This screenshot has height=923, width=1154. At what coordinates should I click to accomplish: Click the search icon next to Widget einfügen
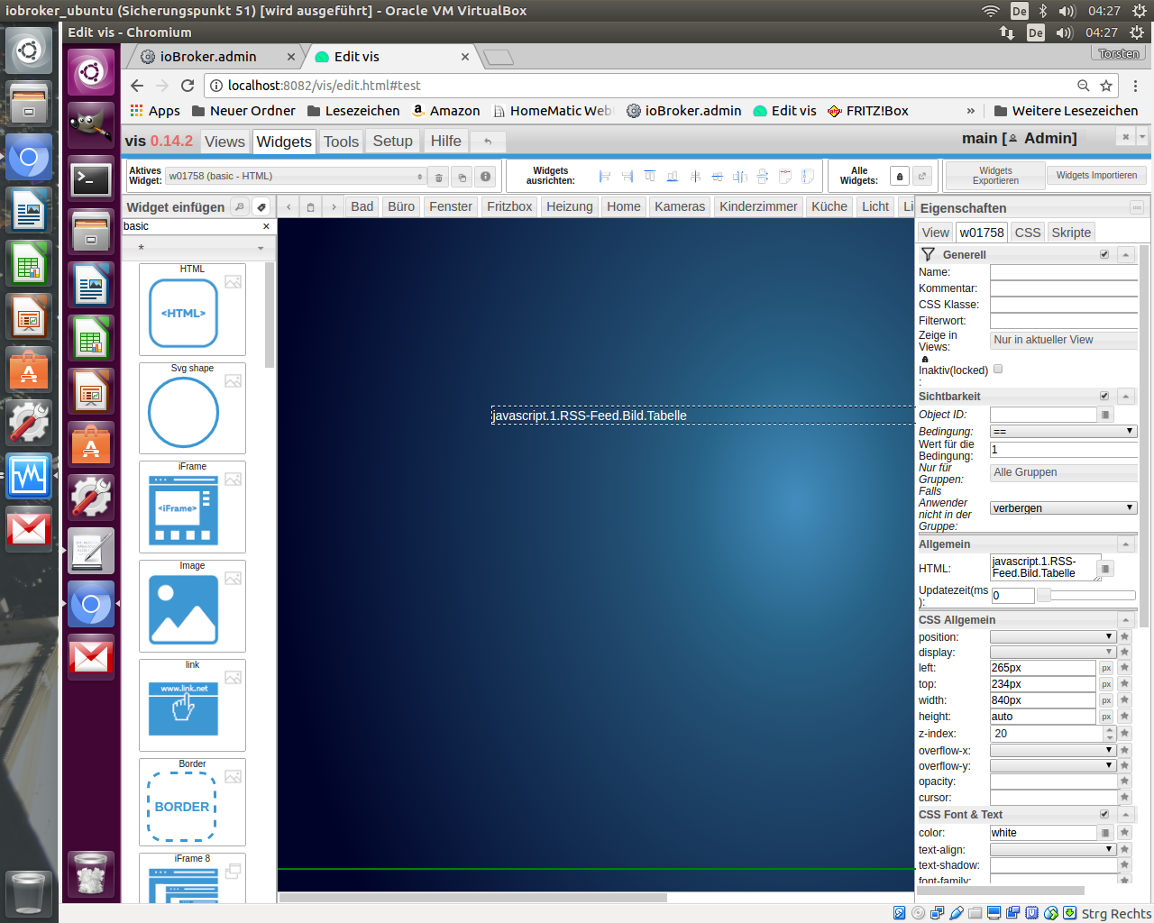[x=239, y=206]
